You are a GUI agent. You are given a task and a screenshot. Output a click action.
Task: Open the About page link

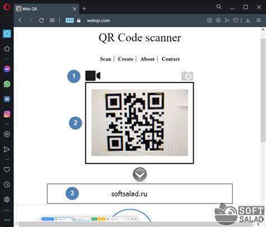click(x=148, y=59)
